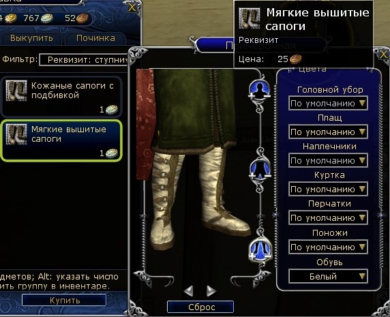This screenshot has height=317, width=390.
Task: Rotate character preview right arrow
Action: coord(211,290)
